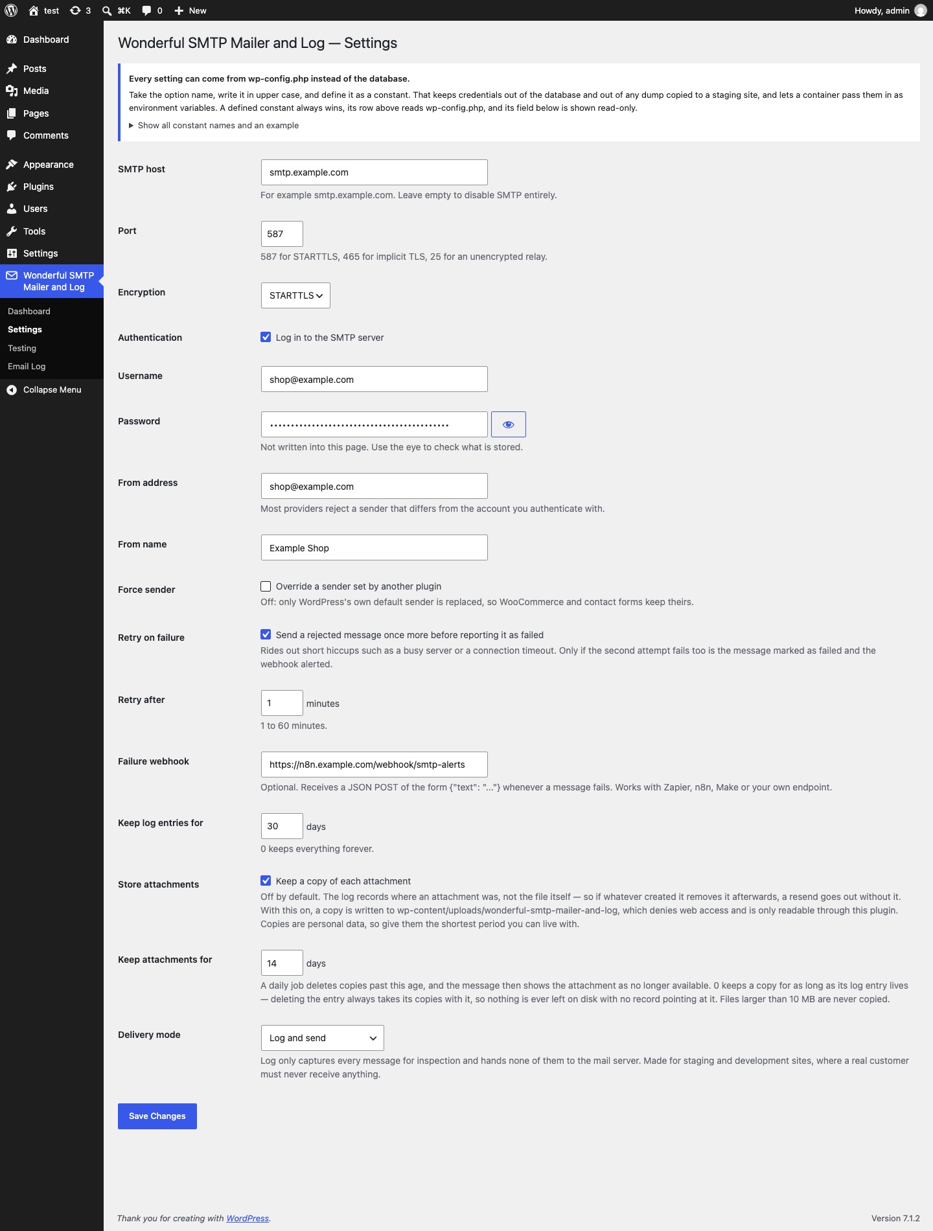The image size is (933, 1231).
Task: Open the Delivery mode dropdown
Action: point(322,1038)
